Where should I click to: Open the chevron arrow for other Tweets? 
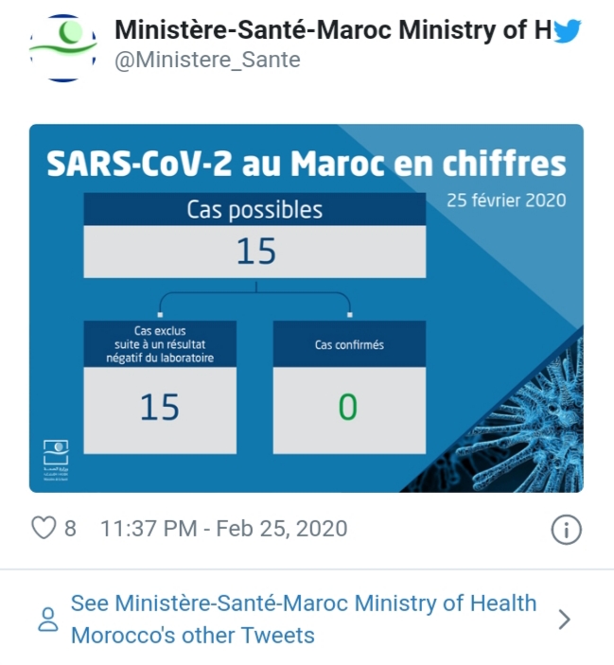pyautogui.click(x=565, y=620)
